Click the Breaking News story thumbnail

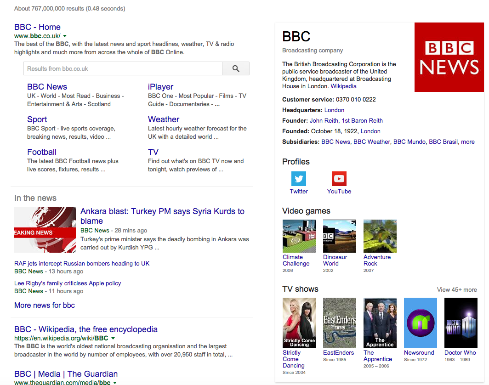(45, 230)
